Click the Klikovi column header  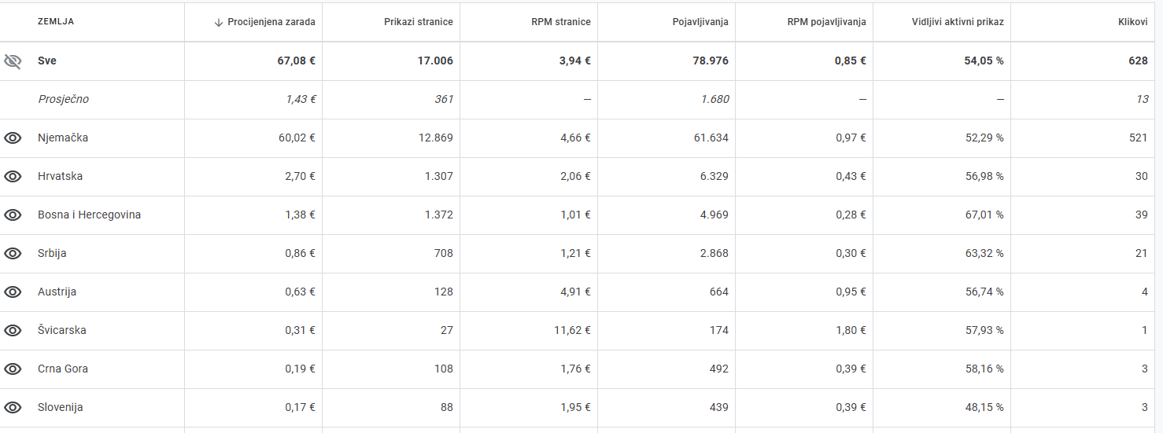pyautogui.click(x=1133, y=22)
